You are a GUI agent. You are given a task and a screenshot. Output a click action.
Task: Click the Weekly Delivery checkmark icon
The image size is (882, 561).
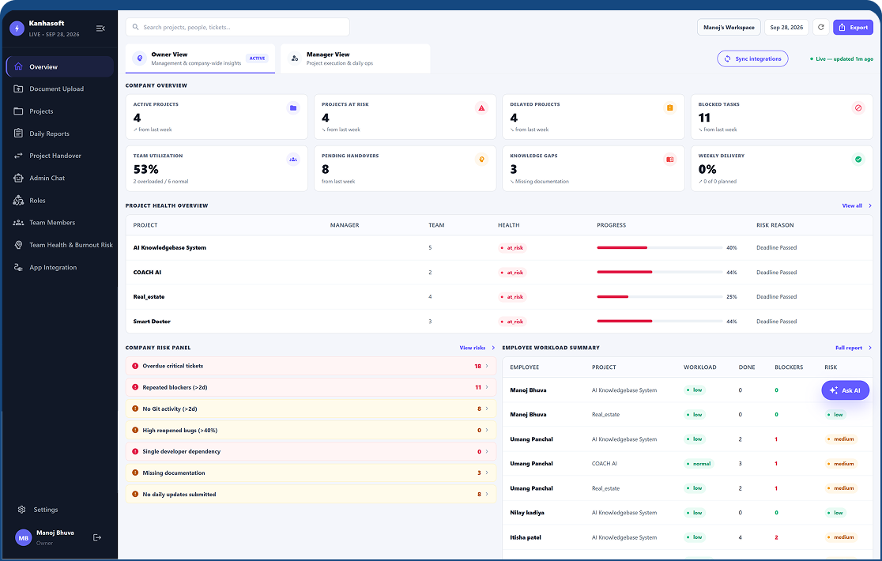pyautogui.click(x=858, y=160)
